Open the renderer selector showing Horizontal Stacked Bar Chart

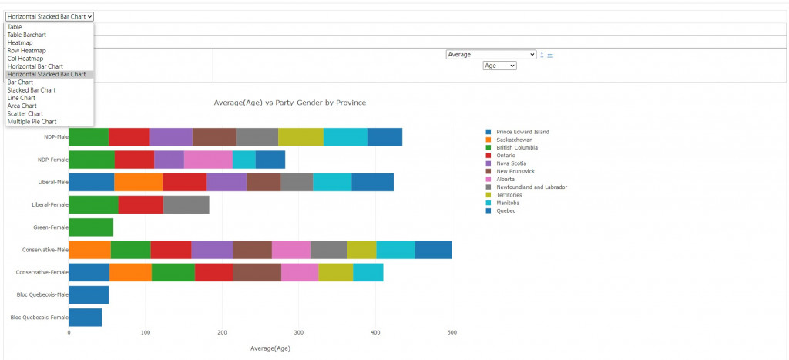click(x=49, y=16)
